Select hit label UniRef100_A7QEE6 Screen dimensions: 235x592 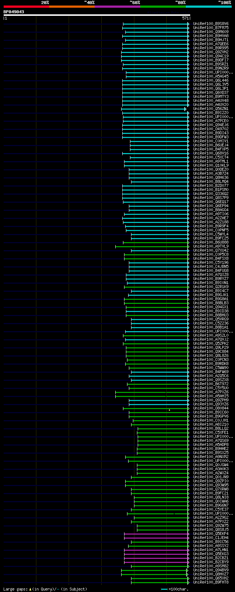[x=211, y=44]
